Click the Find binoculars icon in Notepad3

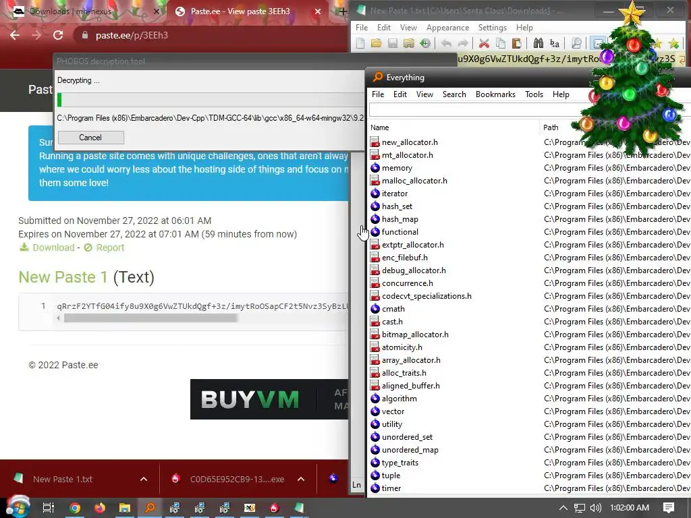(x=538, y=43)
